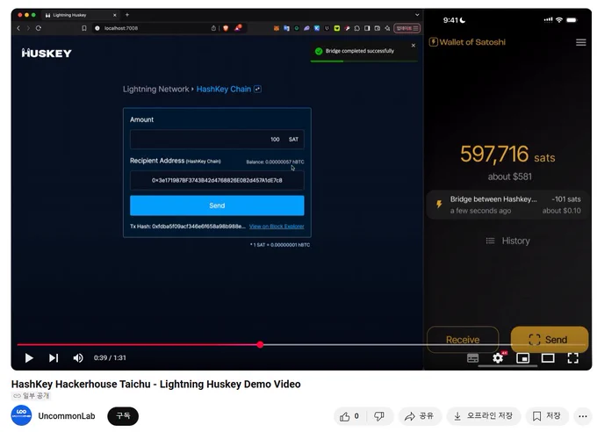The width and height of the screenshot is (597, 432).
Task: Skip to the next video
Action: [54, 358]
